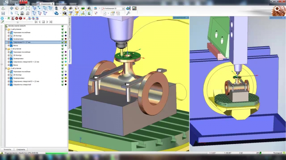The width and height of the screenshot is (286, 160).
Task: Toggle checkmark for 1-ый установ folder
Action: pyautogui.click(x=62, y=29)
